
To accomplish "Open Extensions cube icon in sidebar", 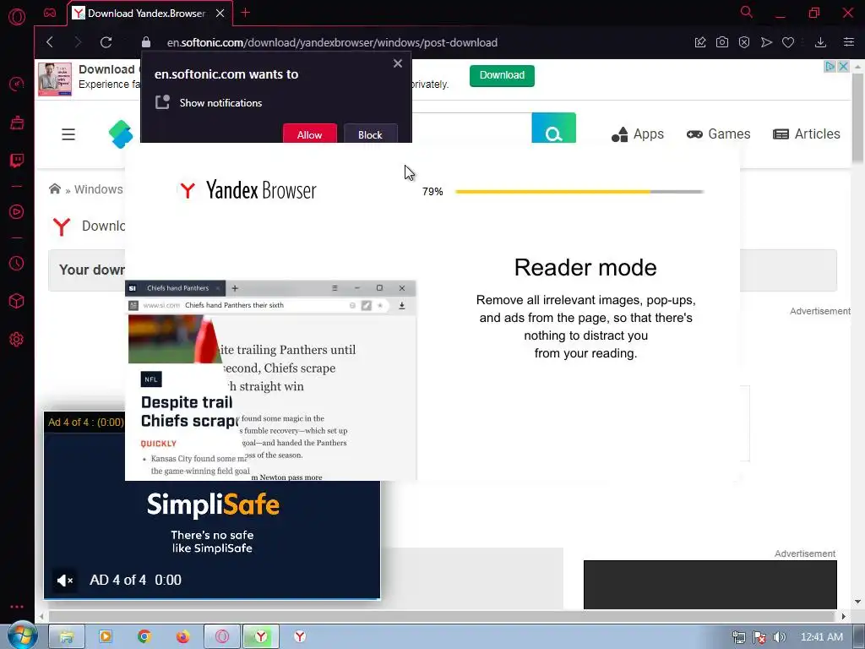I will 17,301.
